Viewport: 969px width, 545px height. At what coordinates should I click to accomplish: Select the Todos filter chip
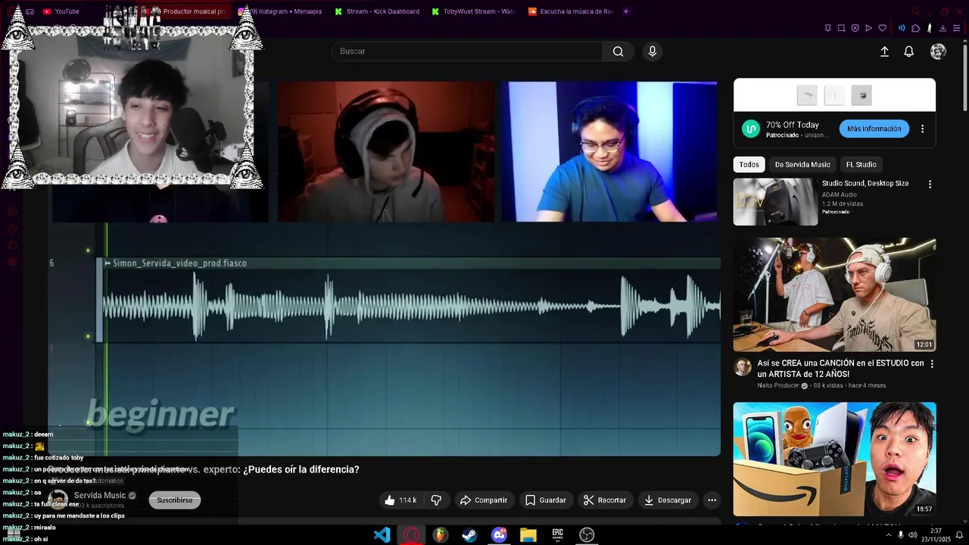[x=749, y=164]
